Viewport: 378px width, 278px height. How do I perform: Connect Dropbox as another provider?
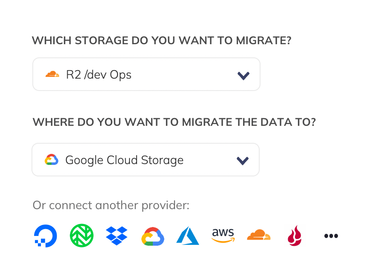[117, 236]
